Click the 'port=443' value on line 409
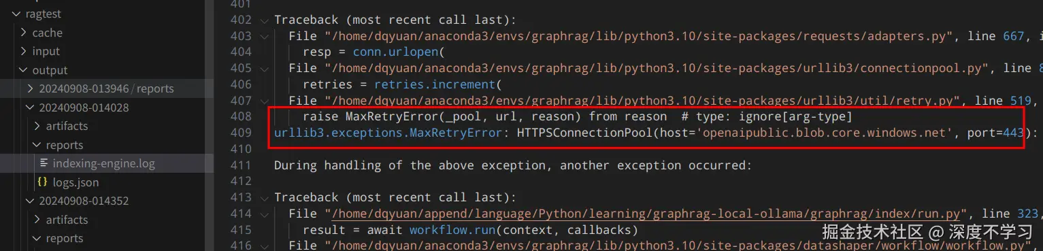 [995, 133]
